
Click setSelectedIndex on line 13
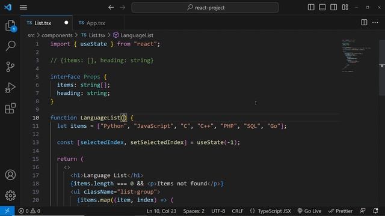(x=157, y=143)
